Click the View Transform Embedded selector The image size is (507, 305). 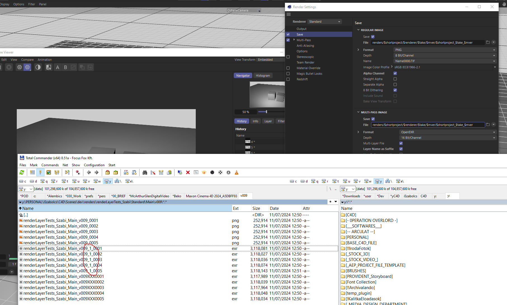tap(271, 60)
